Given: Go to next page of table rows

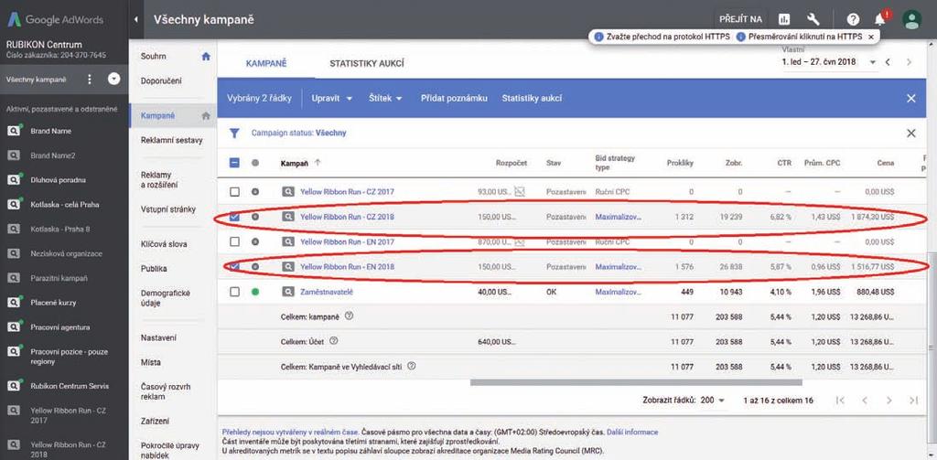Looking at the screenshot, I should [x=889, y=401].
